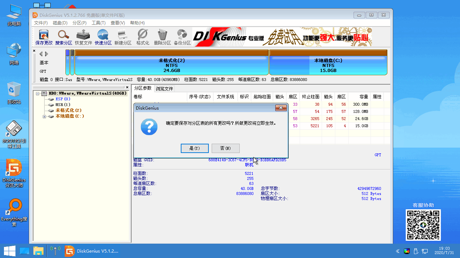Click DiskGenius V5.1.2 taskbar button

(91, 251)
